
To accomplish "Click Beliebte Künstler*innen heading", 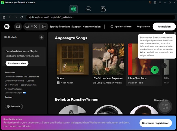I will click(x=77, y=99).
